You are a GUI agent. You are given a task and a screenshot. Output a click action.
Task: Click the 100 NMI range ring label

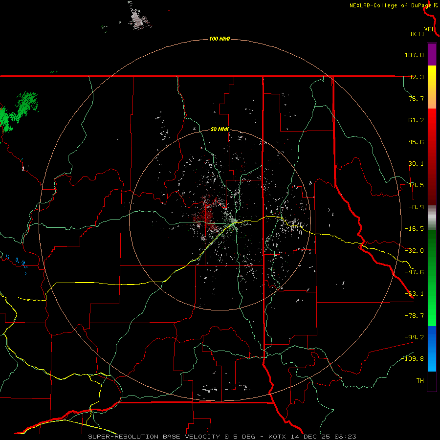click(x=220, y=39)
